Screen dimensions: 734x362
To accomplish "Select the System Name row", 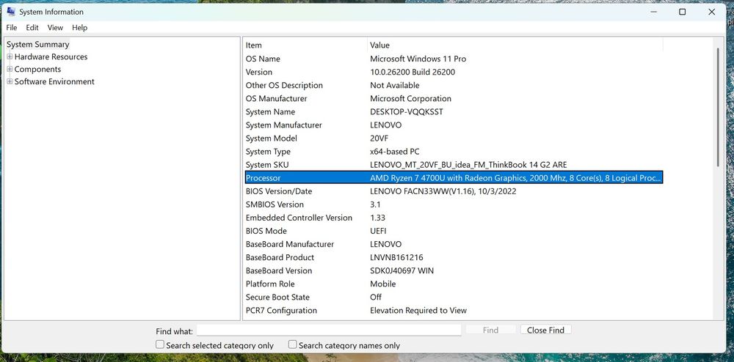I will pos(454,111).
